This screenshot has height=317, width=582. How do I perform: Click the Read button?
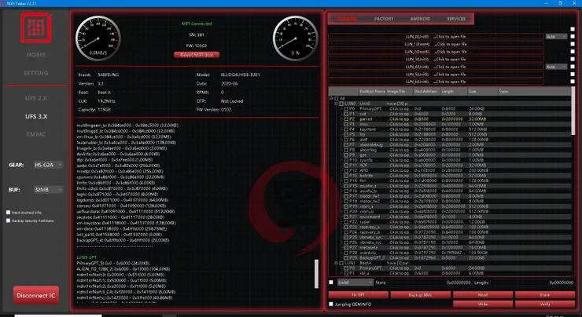483,295
